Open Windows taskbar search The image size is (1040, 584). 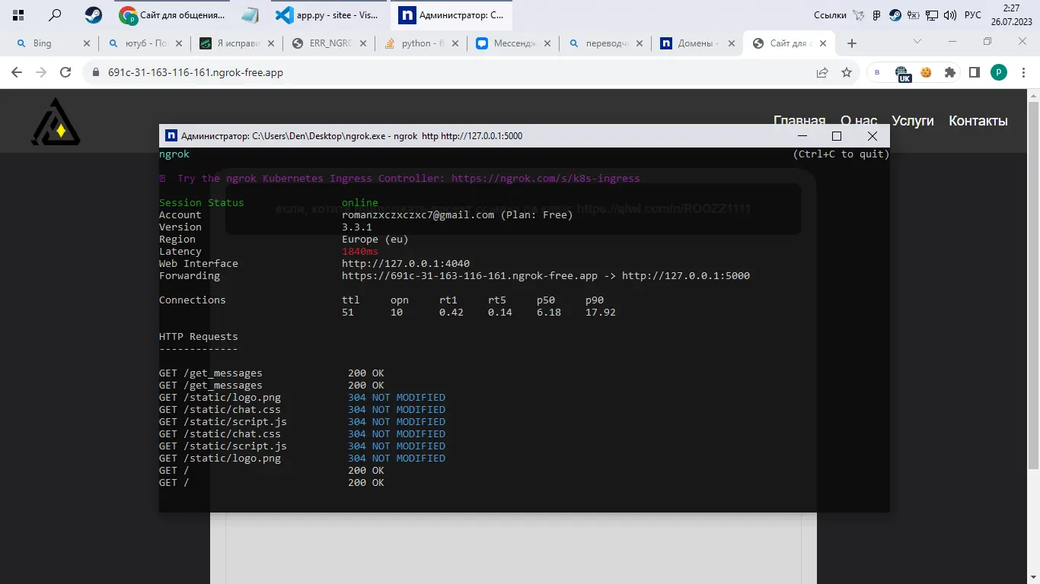click(x=55, y=14)
